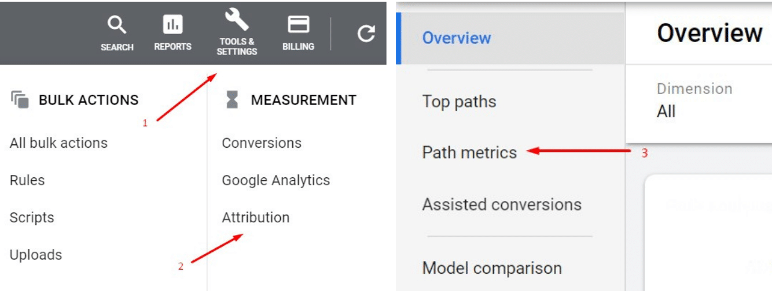Select the Measurement hourglass icon
Image resolution: width=772 pixels, height=291 pixels.
click(232, 100)
